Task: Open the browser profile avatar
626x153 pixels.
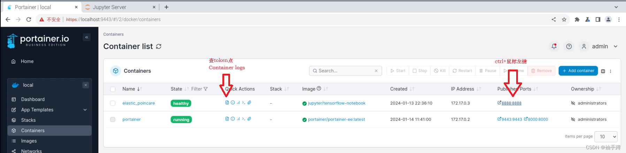Action: tap(608, 19)
